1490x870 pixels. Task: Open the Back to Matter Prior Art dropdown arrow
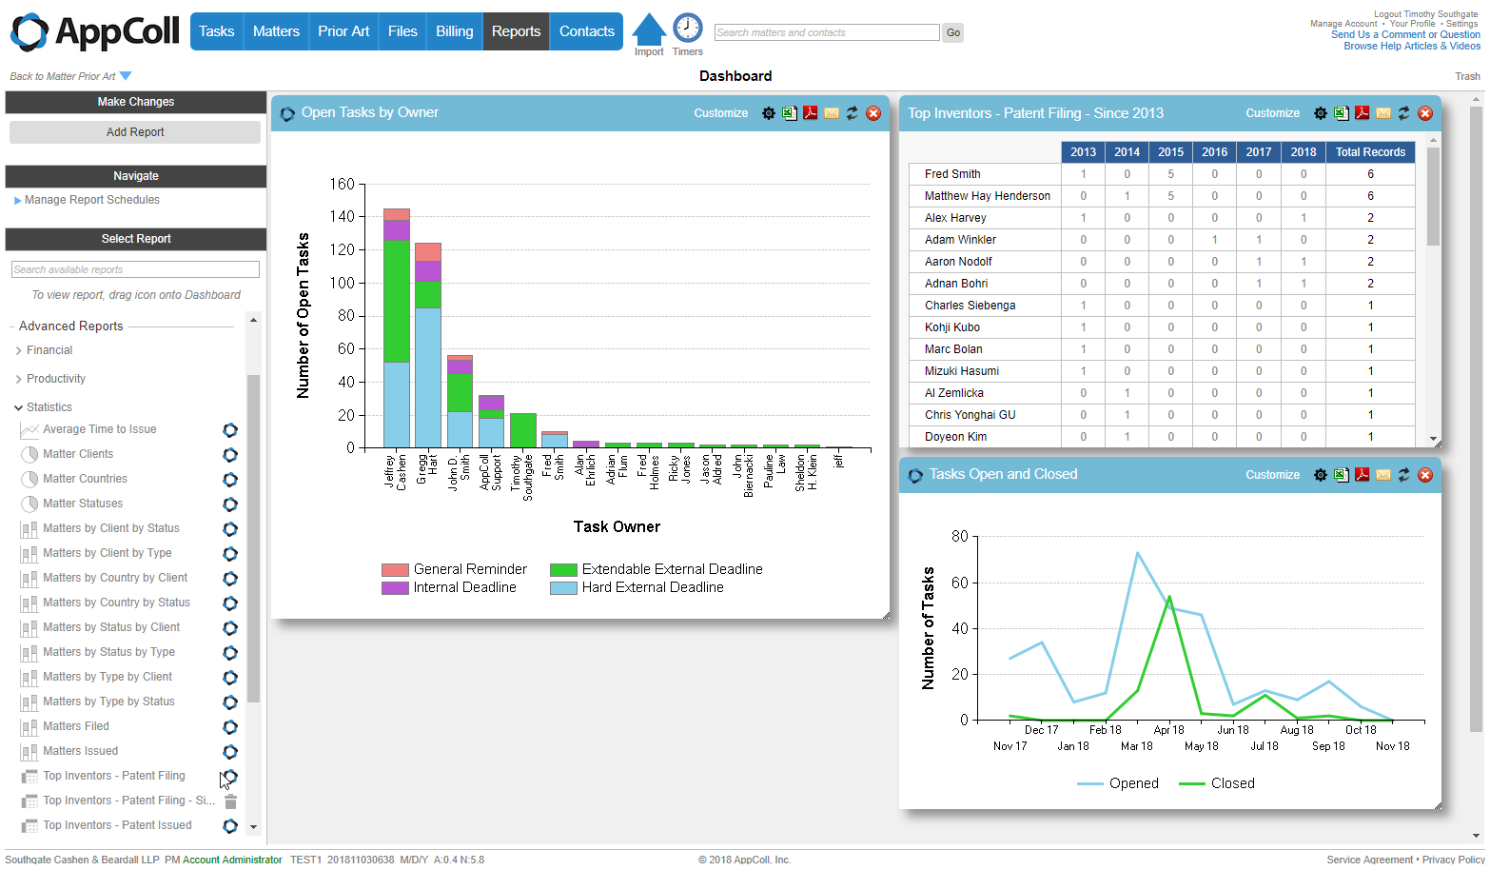[x=126, y=76]
